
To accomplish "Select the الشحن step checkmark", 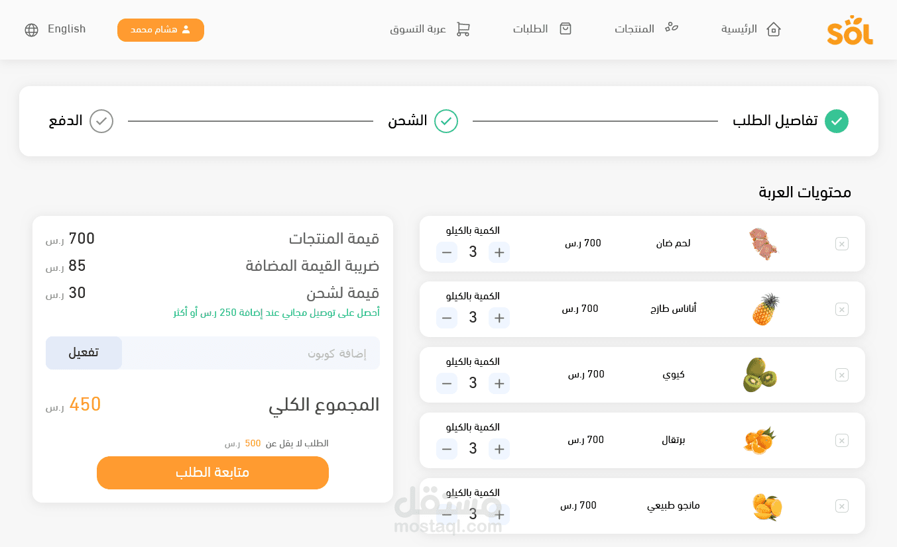I will point(446,121).
